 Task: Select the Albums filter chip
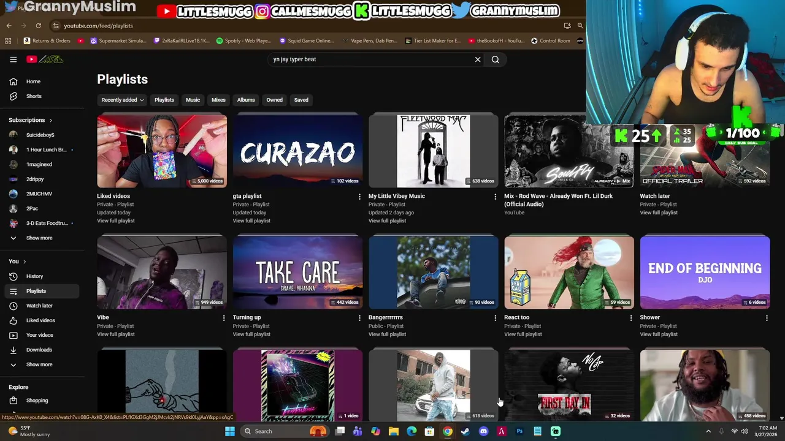pyautogui.click(x=246, y=100)
